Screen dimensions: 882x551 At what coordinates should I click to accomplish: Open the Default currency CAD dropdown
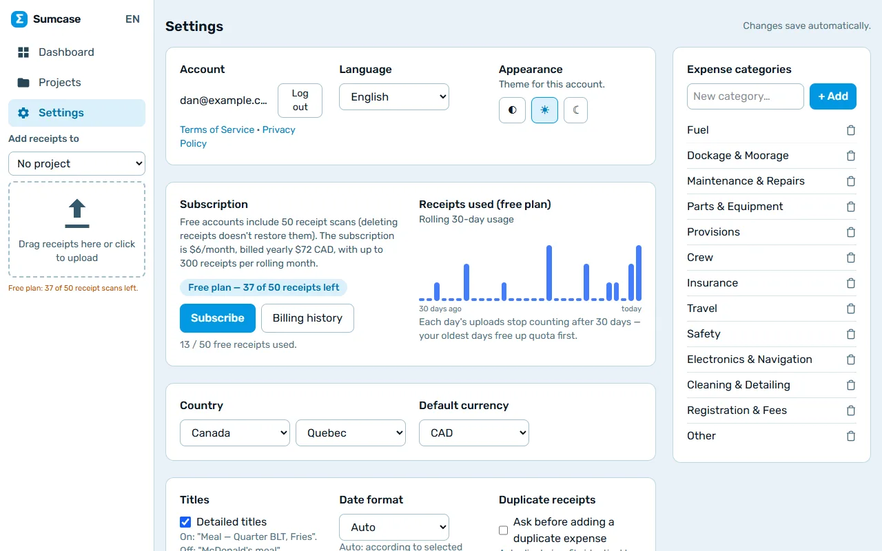[x=474, y=433]
